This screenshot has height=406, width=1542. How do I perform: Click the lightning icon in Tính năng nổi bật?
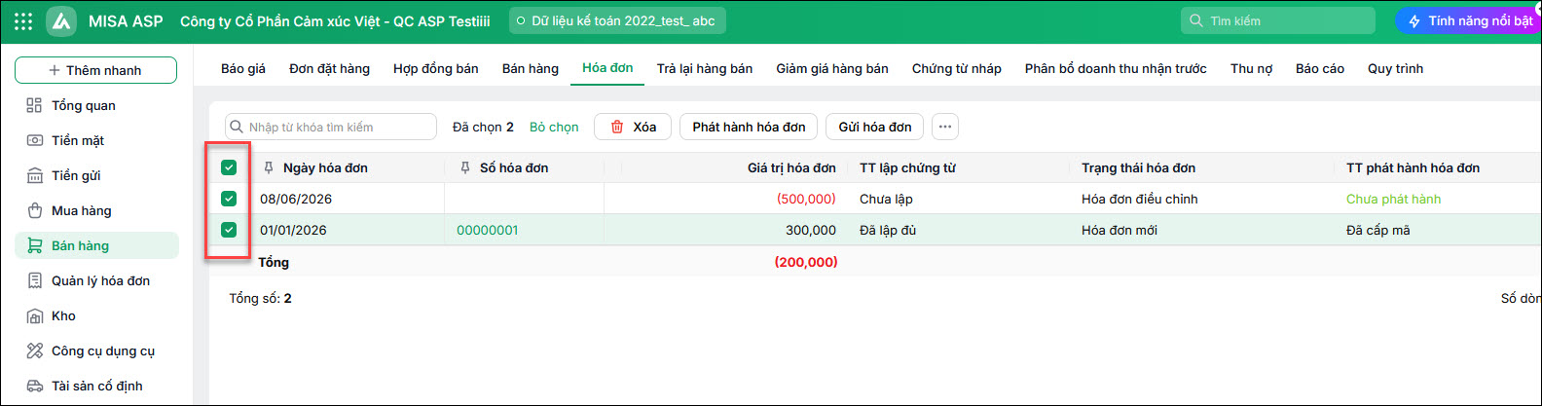[x=1414, y=20]
